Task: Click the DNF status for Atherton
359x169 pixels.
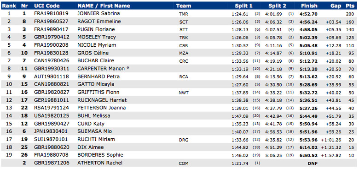Action: pos(313,163)
